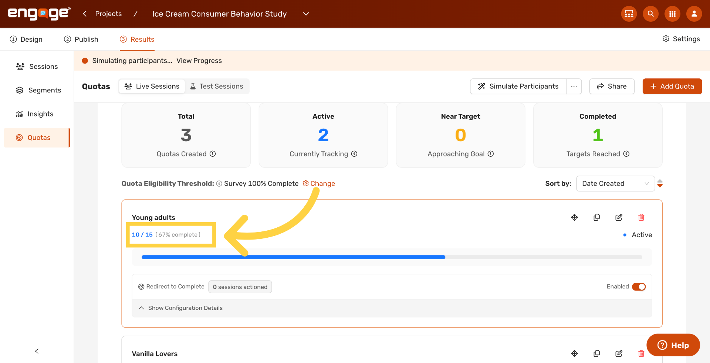Open the apps grid menu
This screenshot has height=363, width=710.
(x=672, y=14)
